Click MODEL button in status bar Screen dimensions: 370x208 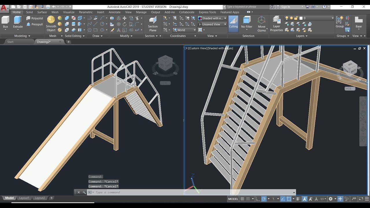(x=233, y=199)
